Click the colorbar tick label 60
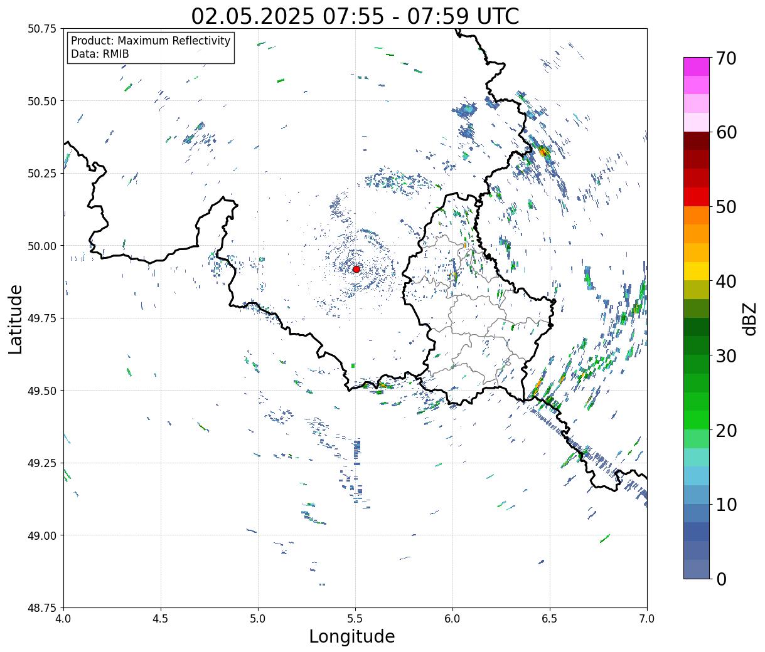Viewport: 765px width, 652px height. (726, 132)
